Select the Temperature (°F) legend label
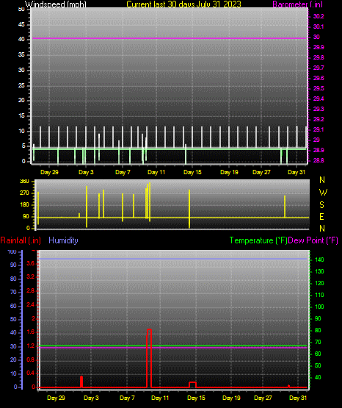Screen dimensions: 342x408 tap(258, 240)
